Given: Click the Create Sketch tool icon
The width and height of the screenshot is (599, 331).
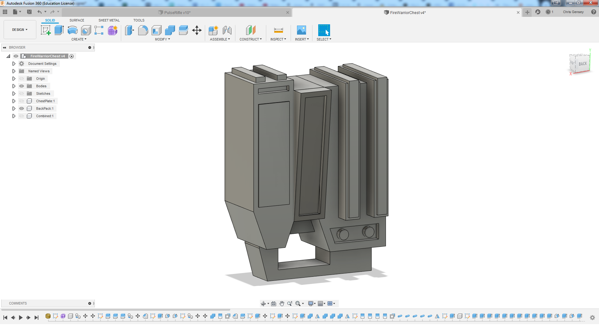Looking at the screenshot, I should pos(46,30).
